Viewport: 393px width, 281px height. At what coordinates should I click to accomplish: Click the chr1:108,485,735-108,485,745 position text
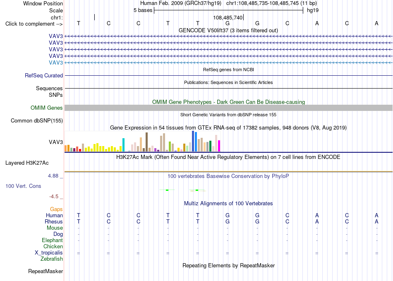(x=262, y=3)
